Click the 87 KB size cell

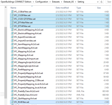click(x=106, y=73)
